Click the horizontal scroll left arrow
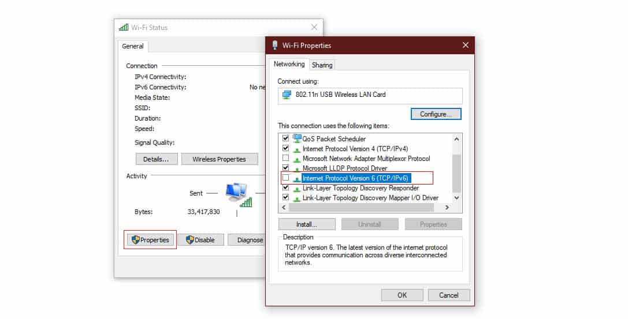 pyautogui.click(x=284, y=208)
